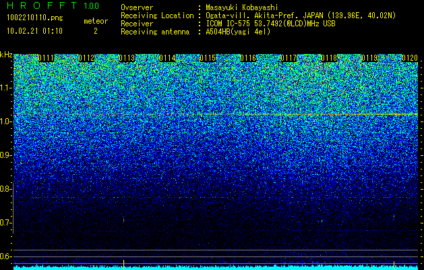Click the faint echo spot below 0120
Viewport: 424px width, 270px height.
(394, 217)
